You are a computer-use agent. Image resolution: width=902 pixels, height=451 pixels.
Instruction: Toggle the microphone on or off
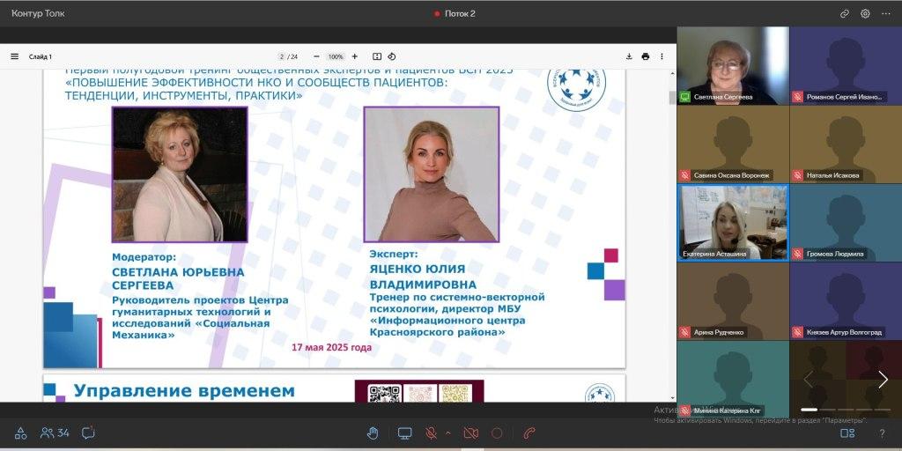tap(432, 433)
